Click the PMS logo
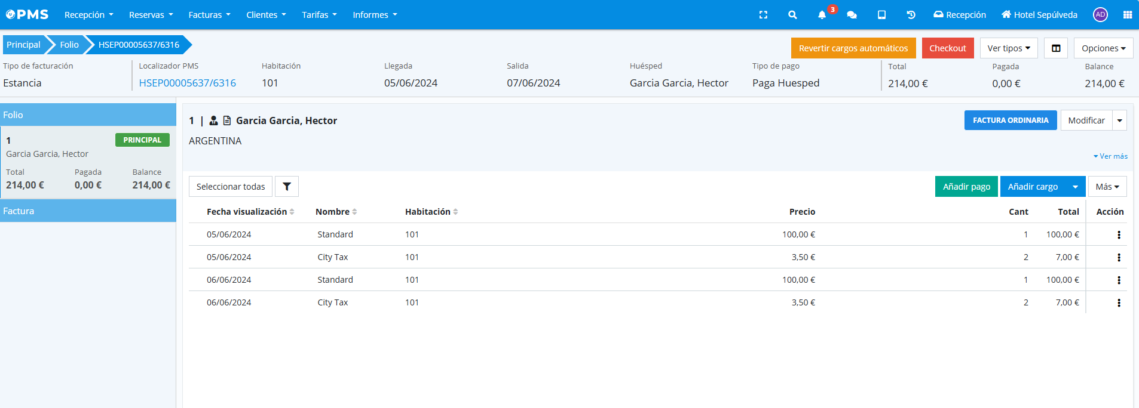The width and height of the screenshot is (1139, 408). 27,14
